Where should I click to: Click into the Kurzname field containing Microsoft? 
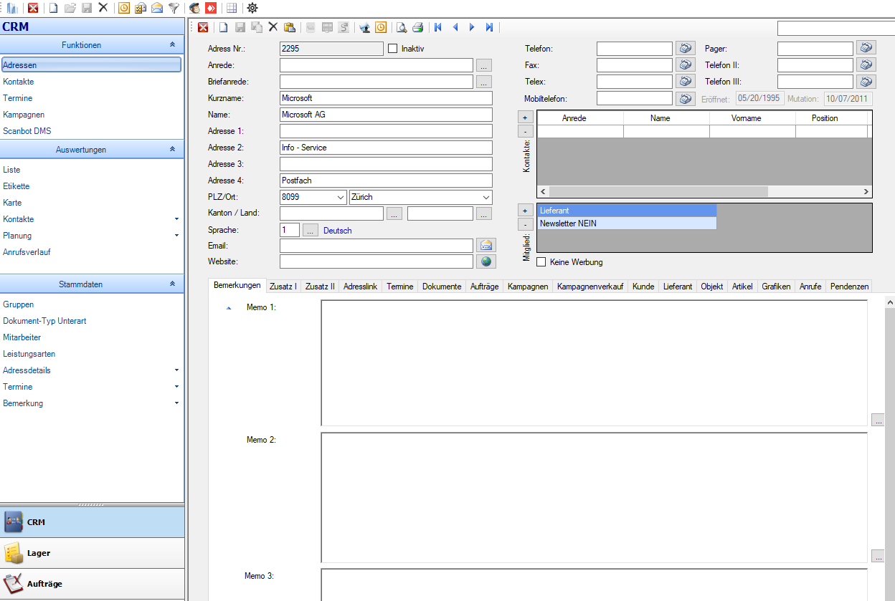click(x=386, y=98)
